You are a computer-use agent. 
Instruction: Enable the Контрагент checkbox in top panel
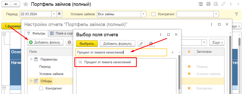(x=153, y=14)
